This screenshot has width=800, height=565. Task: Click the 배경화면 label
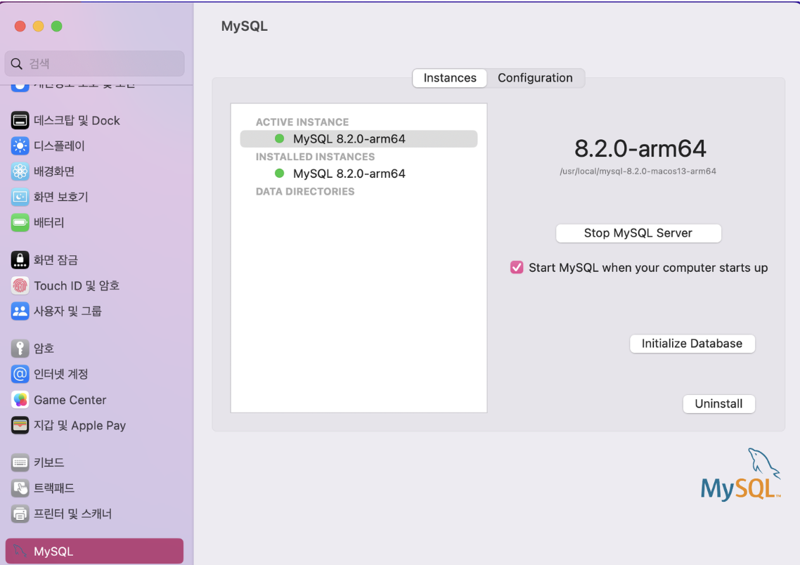54,172
